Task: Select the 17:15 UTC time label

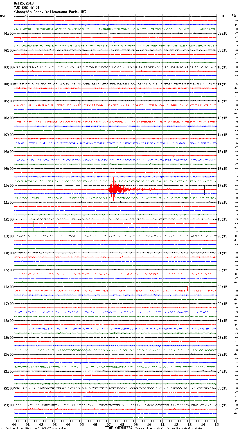Action: point(222,186)
